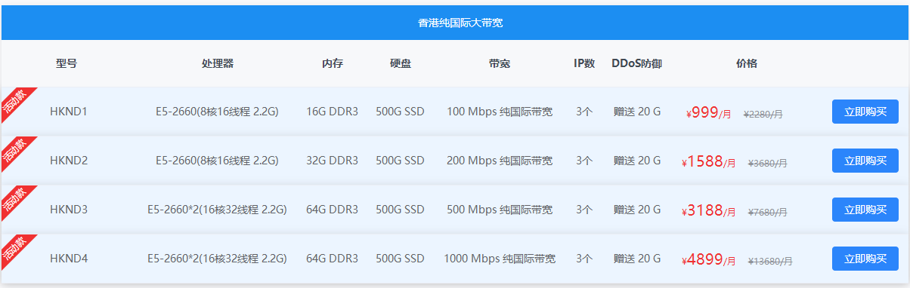Click the 价格 column header
The image size is (910, 288).
pos(747,63)
